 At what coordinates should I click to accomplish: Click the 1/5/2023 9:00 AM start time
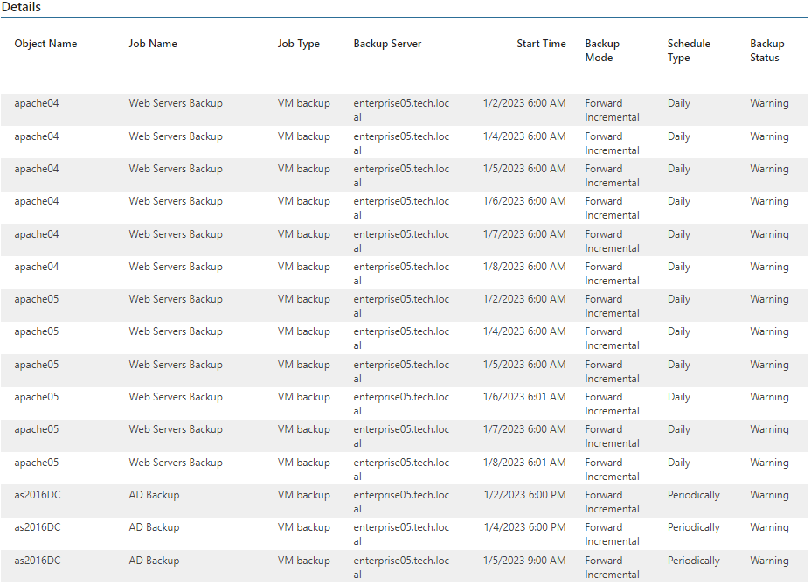(x=524, y=561)
